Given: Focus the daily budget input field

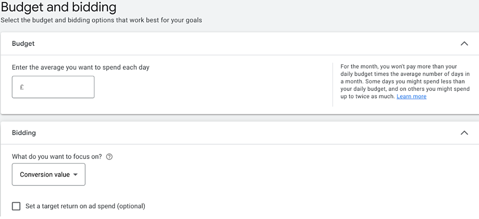Looking at the screenshot, I should tap(59, 87).
